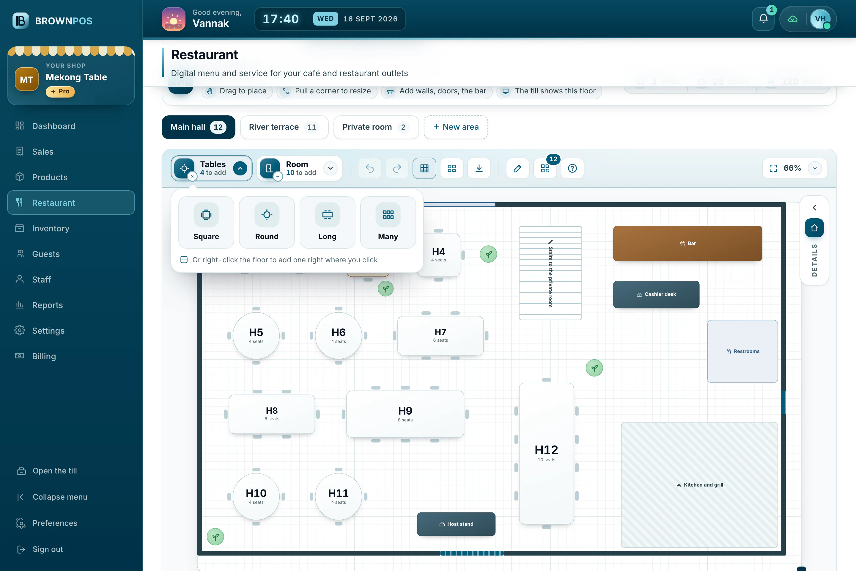
Task: Click the undo arrow in floor toolbar
Action: [x=369, y=168]
